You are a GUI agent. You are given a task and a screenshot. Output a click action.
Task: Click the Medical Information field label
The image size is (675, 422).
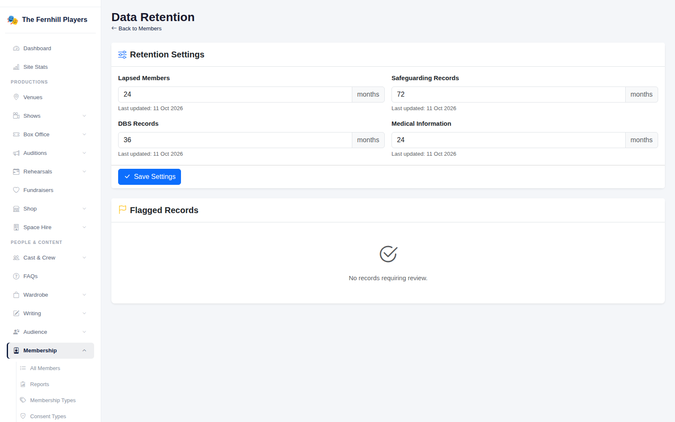421,124
